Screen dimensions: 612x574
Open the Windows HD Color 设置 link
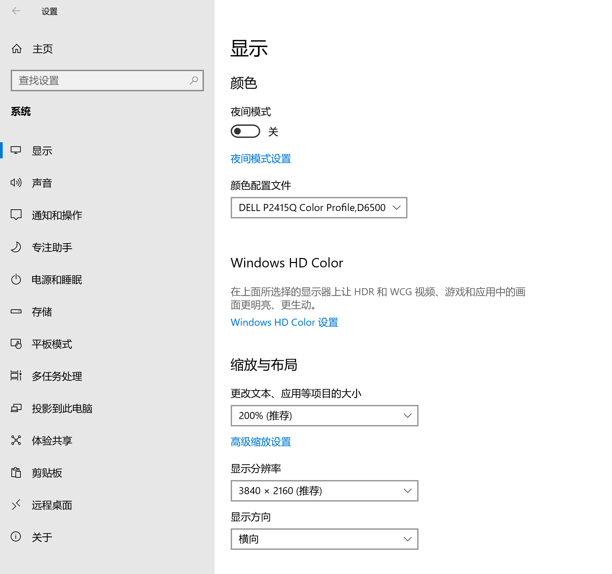click(284, 322)
